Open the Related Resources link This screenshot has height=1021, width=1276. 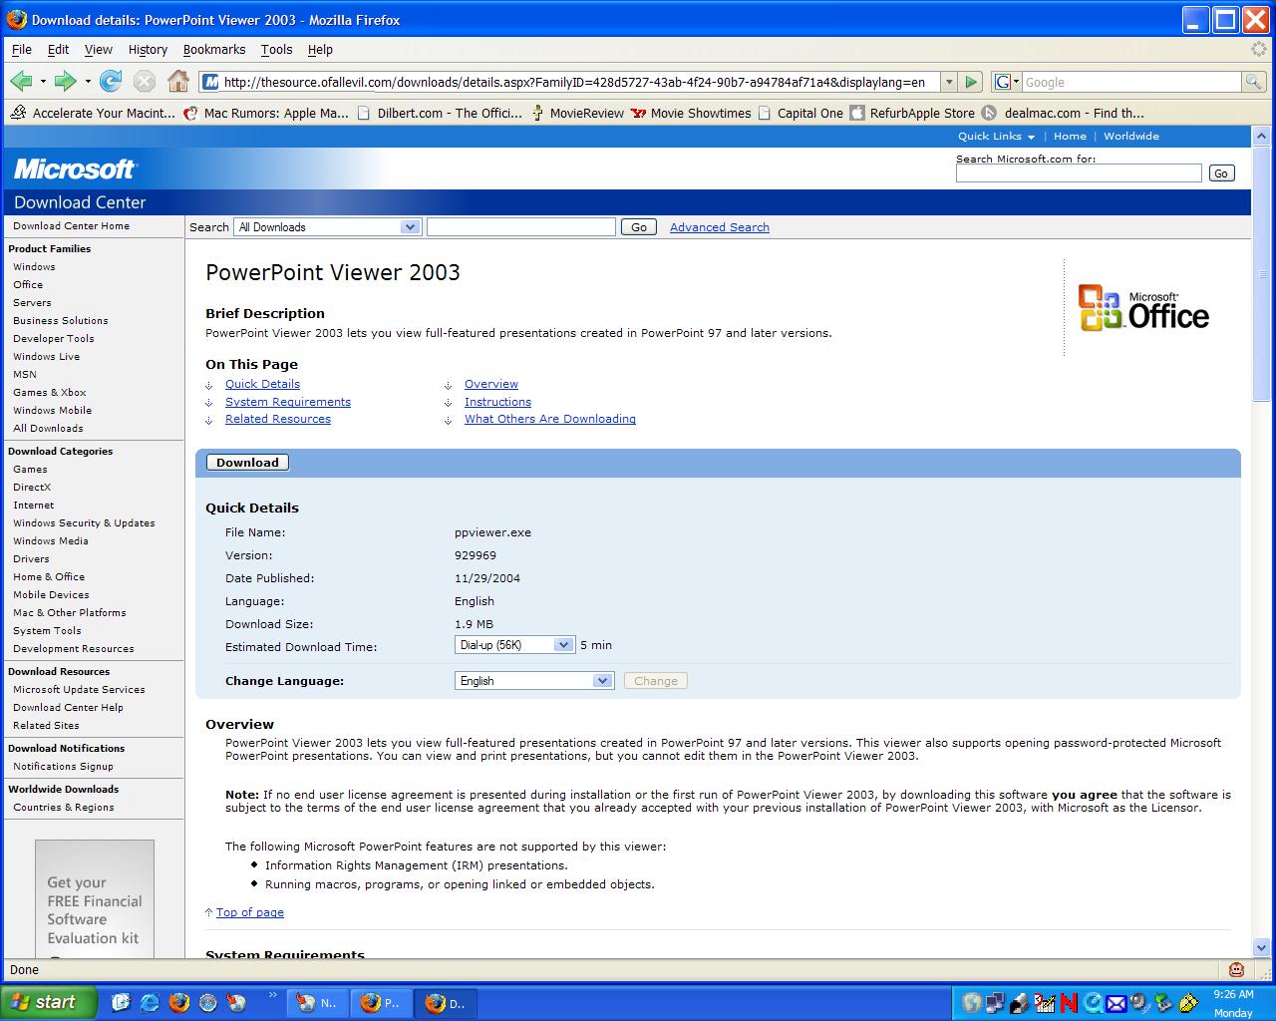point(278,419)
